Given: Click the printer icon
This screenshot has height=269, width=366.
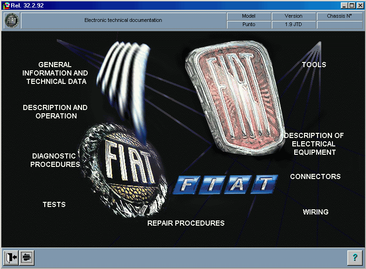Looking at the screenshot, I should [27, 257].
